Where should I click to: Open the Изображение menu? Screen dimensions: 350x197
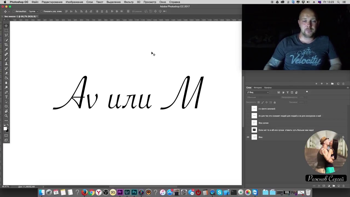click(x=74, y=2)
